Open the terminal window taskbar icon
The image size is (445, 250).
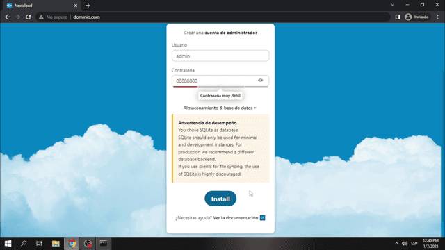(104, 244)
